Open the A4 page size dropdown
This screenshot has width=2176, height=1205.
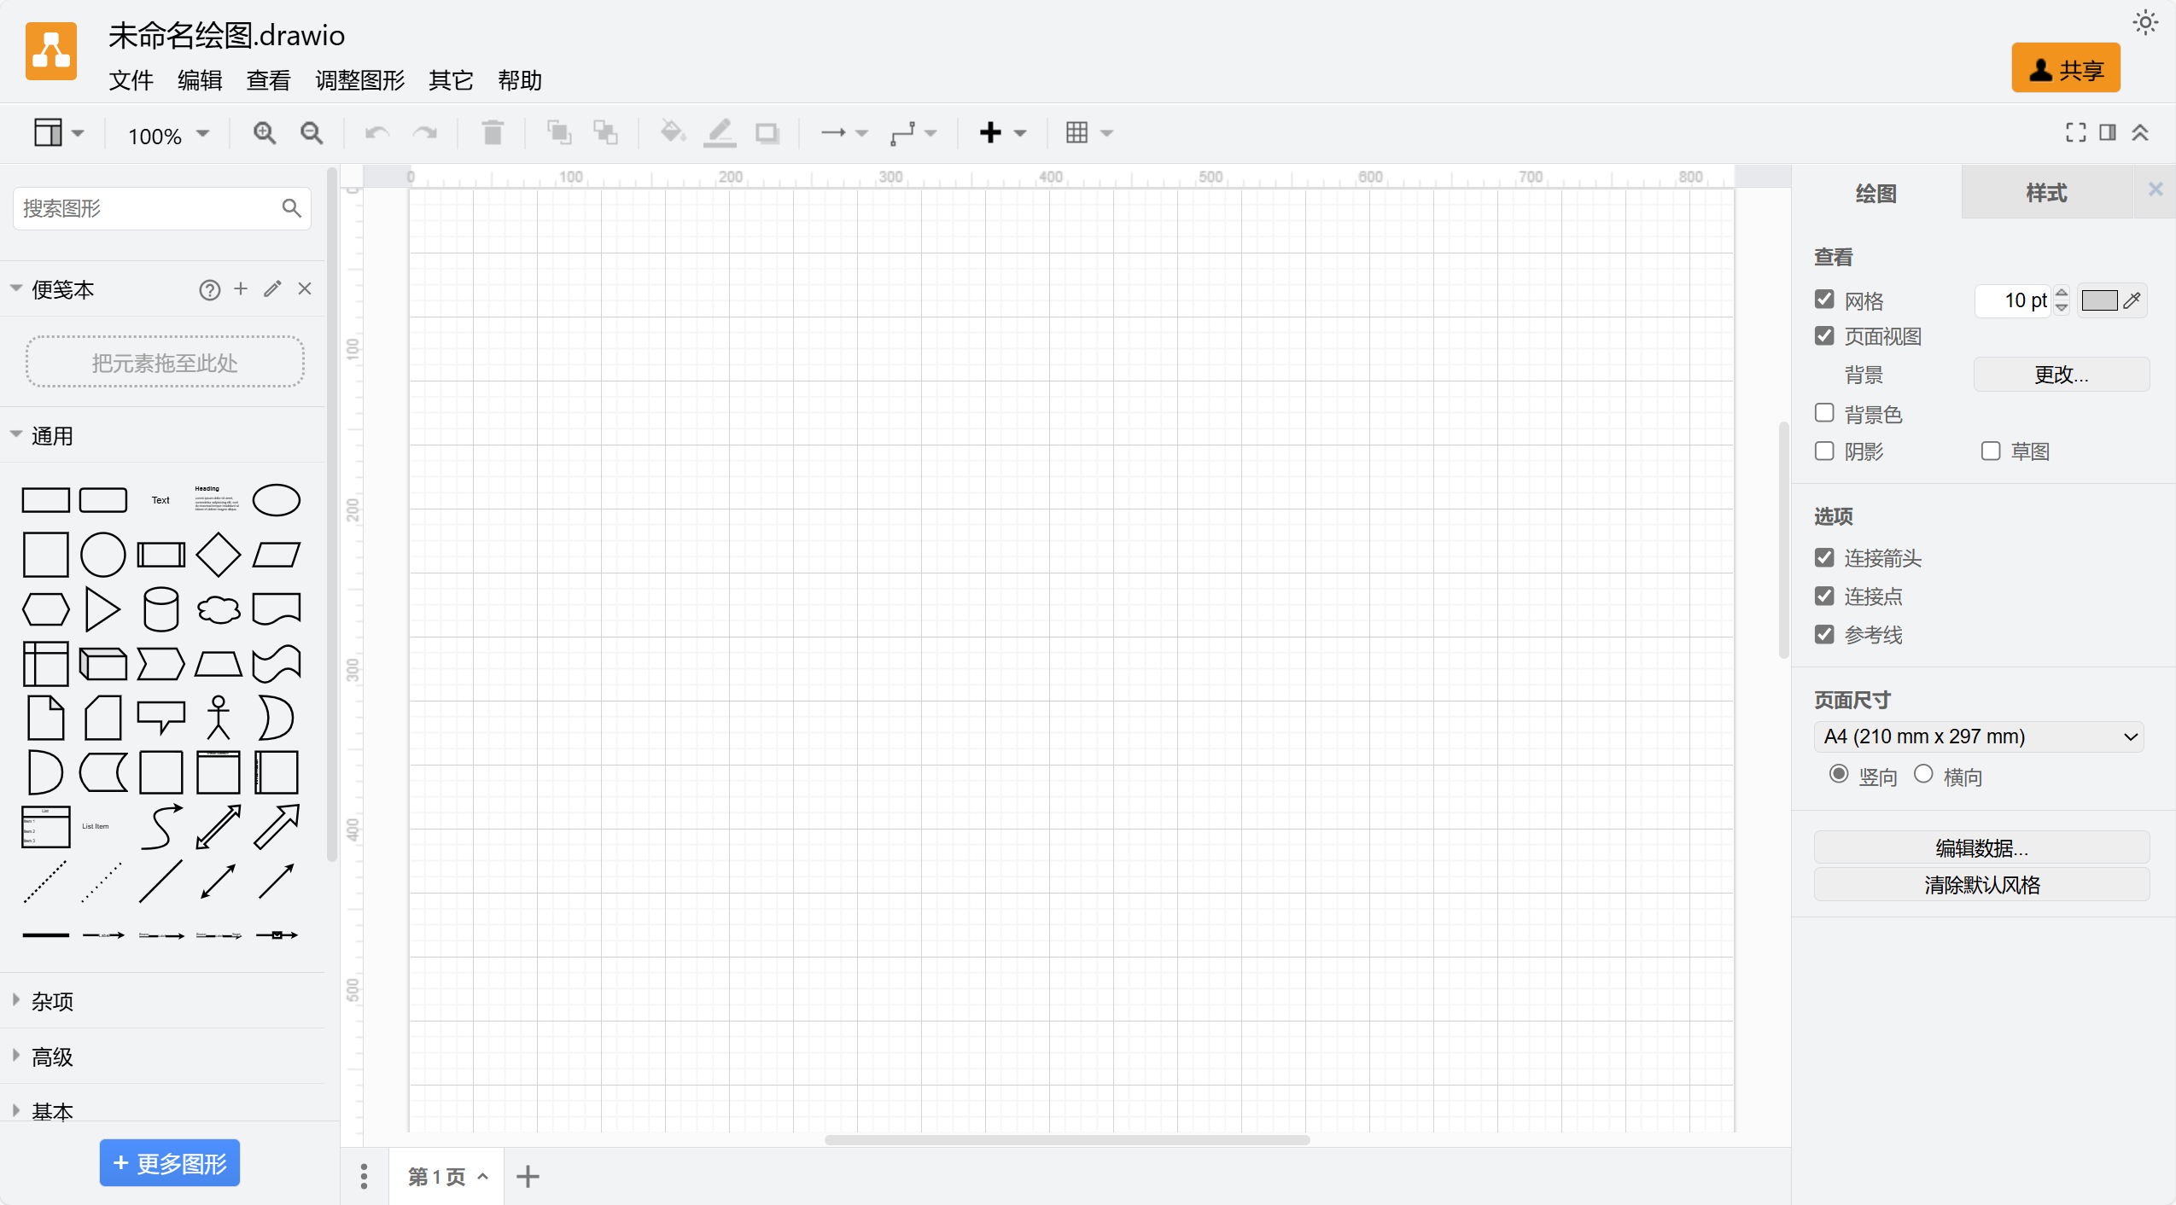[x=1979, y=736]
